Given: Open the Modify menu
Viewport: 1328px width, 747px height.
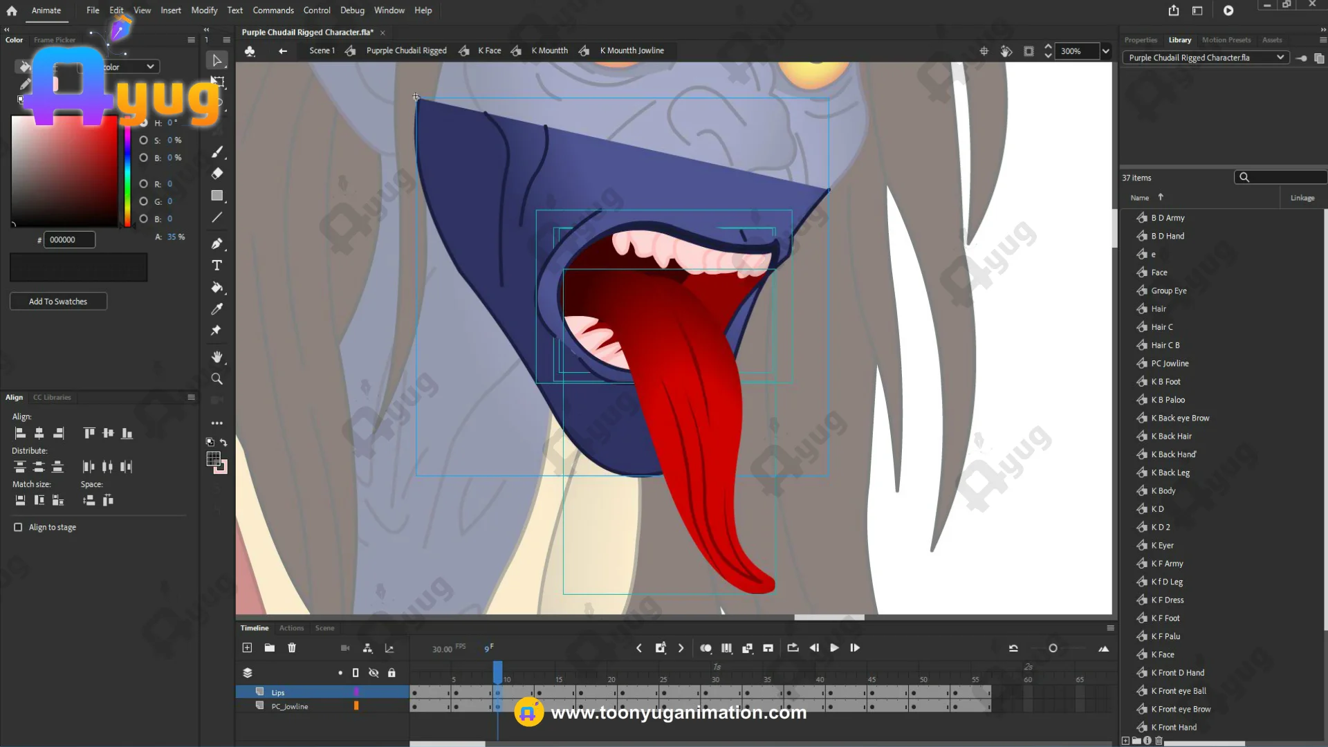Looking at the screenshot, I should pos(204,10).
